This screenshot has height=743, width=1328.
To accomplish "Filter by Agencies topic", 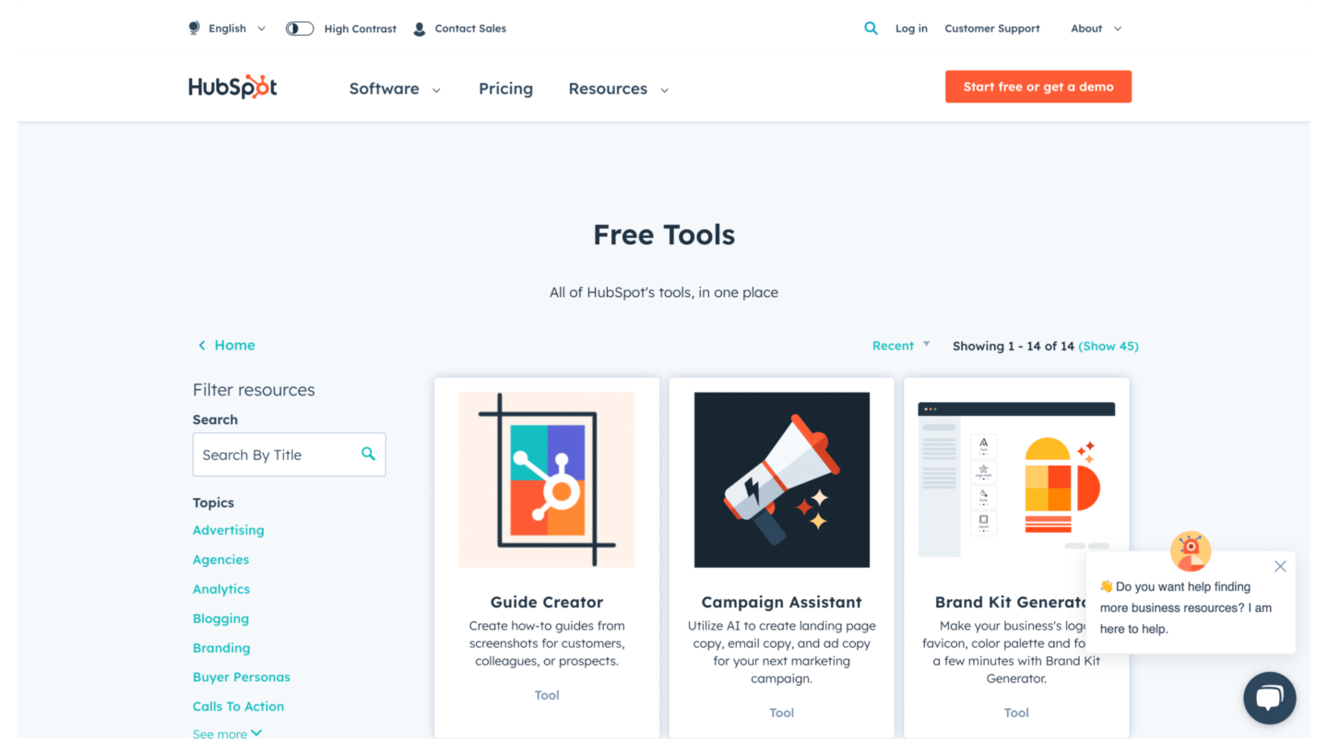I will [221, 560].
